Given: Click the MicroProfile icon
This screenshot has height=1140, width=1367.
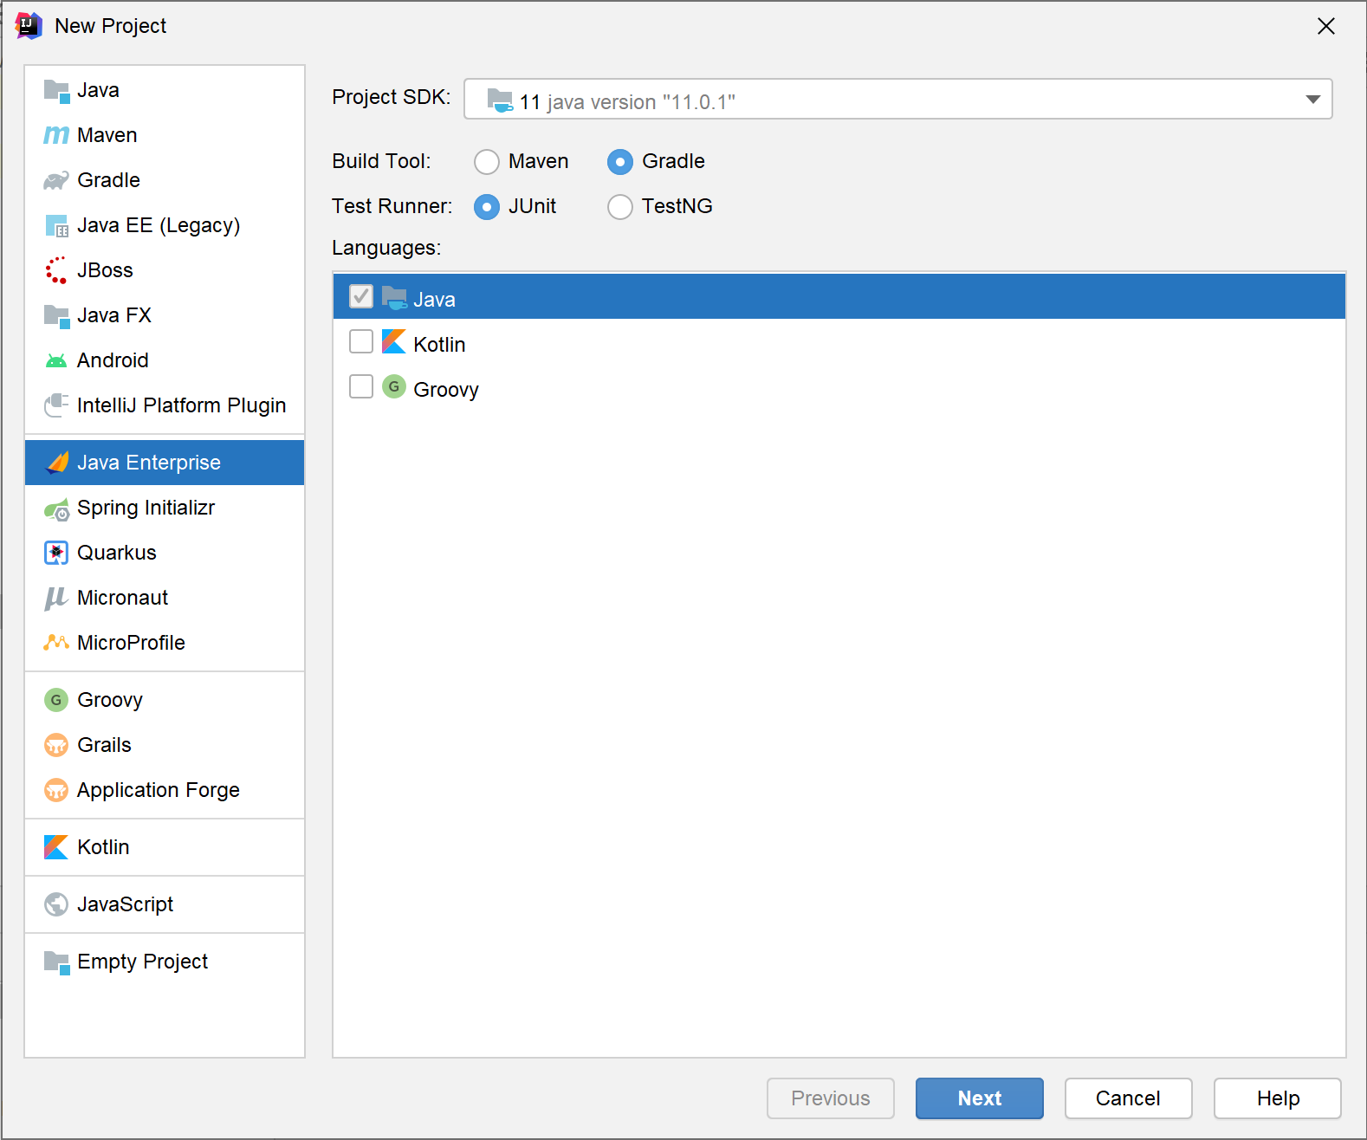Looking at the screenshot, I should 56,642.
